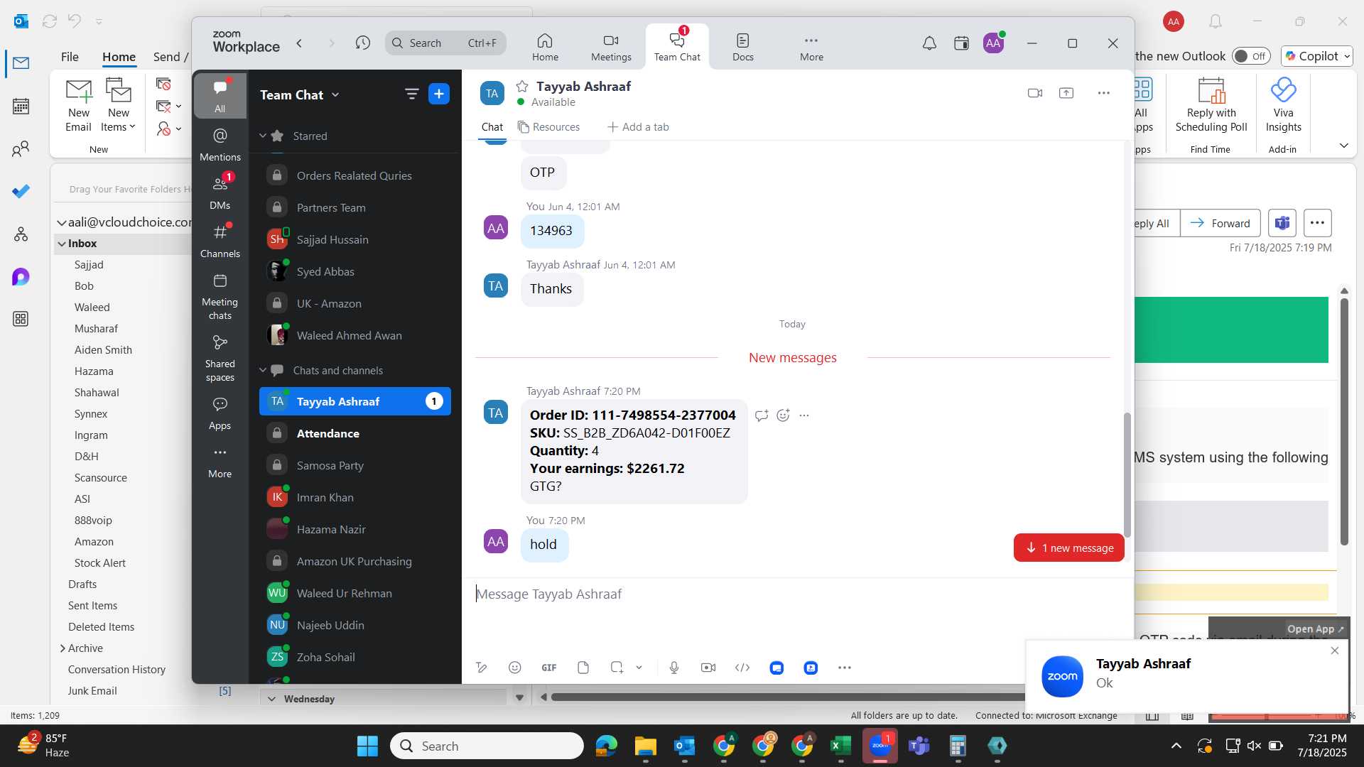
Task: Open the Mentions section in sidebar
Action: coord(220,144)
